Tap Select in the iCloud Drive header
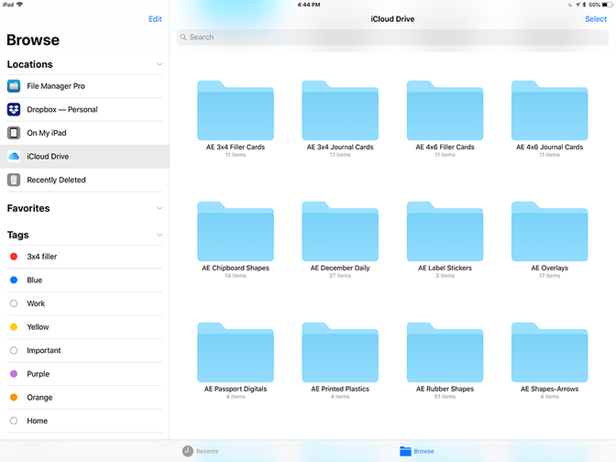The height and width of the screenshot is (462, 616). (596, 19)
